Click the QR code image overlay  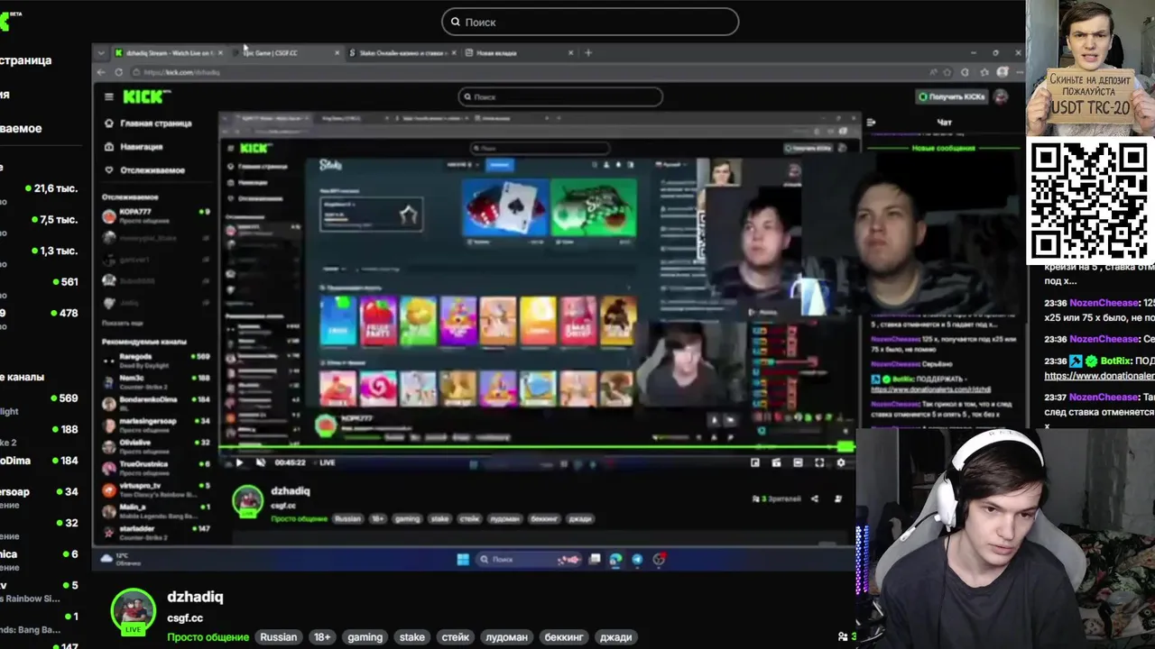[1090, 199]
